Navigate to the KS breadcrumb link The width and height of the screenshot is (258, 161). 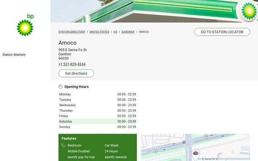115,32
